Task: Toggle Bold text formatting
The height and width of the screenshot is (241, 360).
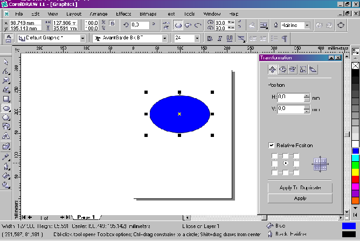Action: pyautogui.click(x=210, y=38)
